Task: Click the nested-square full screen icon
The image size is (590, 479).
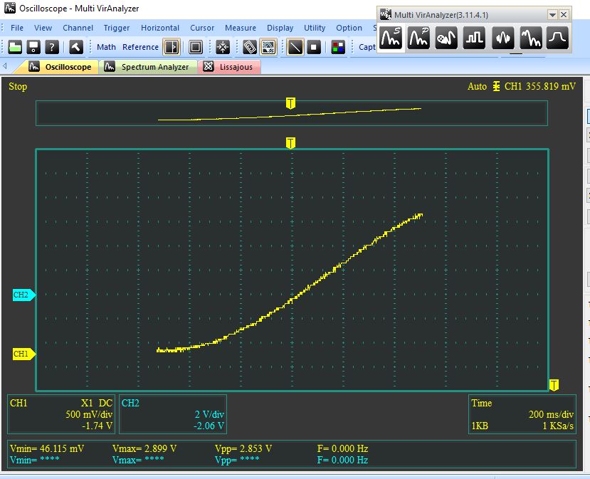Action: tap(196, 47)
